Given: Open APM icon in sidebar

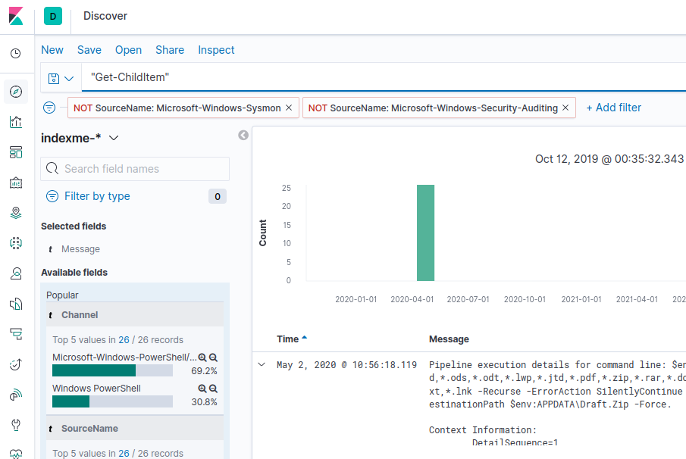Looking at the screenshot, I should coord(16,334).
